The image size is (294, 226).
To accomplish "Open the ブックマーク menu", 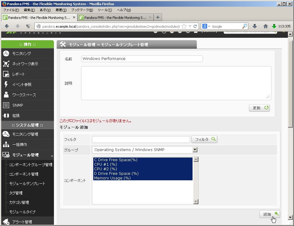I will [82, 10].
